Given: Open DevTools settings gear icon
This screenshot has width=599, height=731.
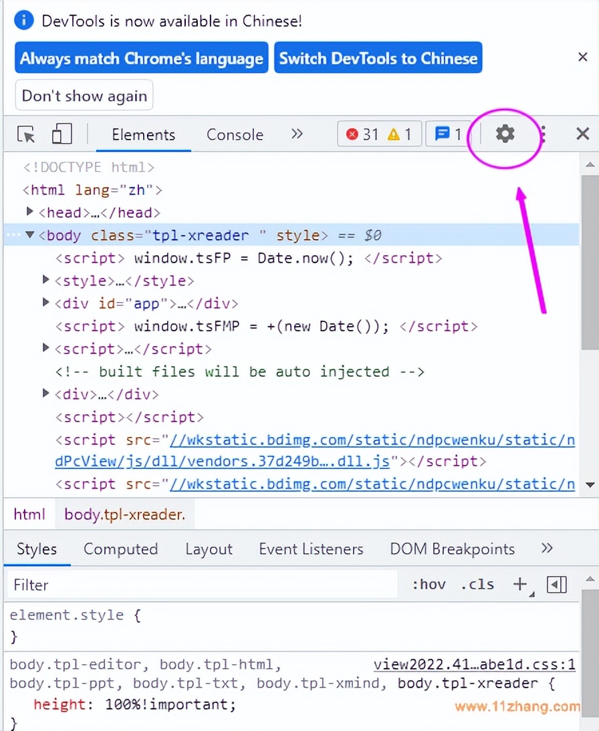Looking at the screenshot, I should 505,134.
